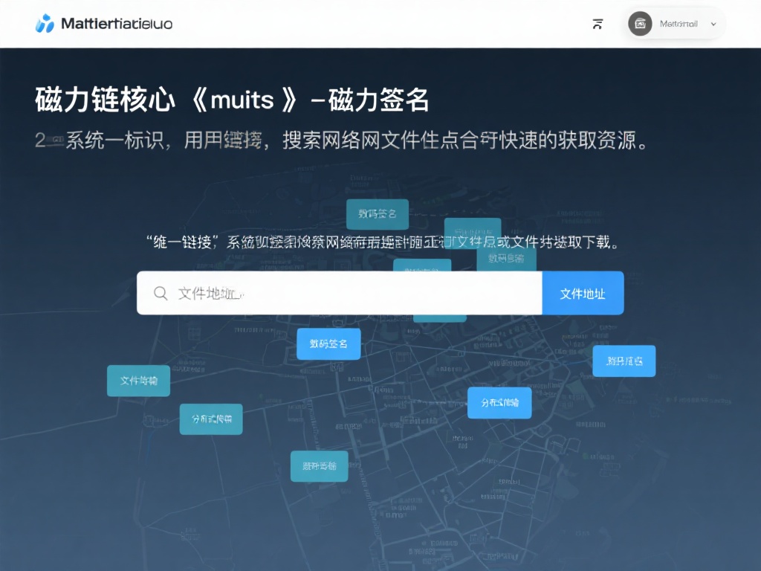Click the magnifier icon in search box

[x=161, y=293]
